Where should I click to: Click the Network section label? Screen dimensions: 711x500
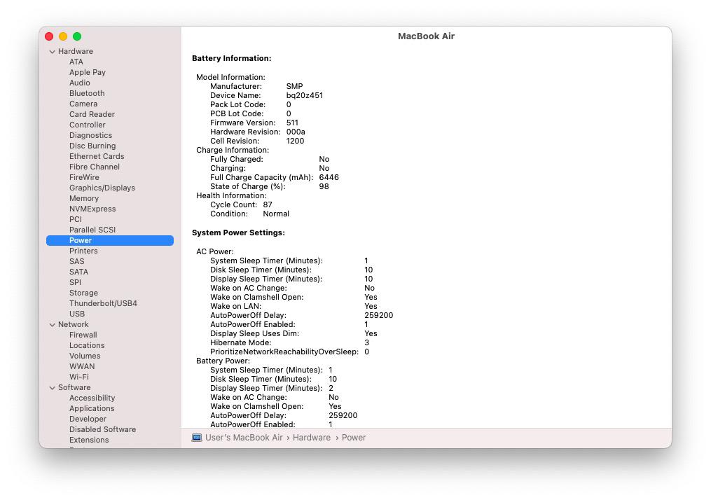(x=73, y=324)
